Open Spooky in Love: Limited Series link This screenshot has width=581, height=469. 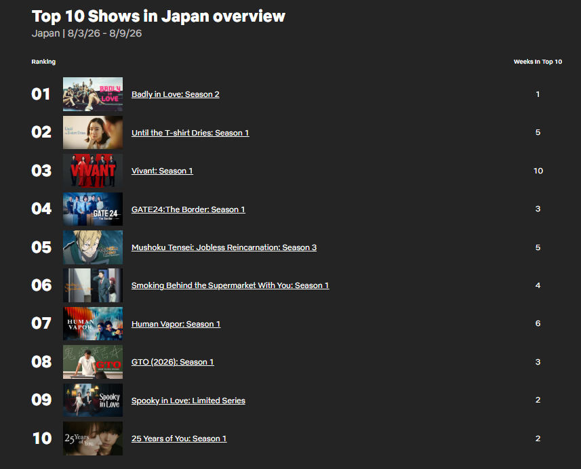tap(188, 401)
